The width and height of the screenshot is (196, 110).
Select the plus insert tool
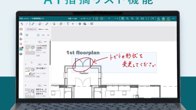tap(73, 24)
